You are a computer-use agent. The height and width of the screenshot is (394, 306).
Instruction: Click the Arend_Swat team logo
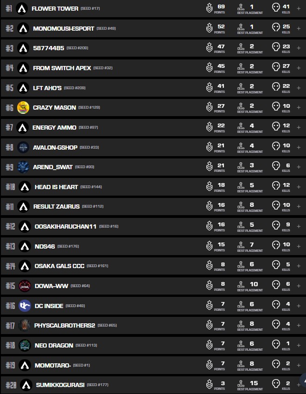tap(23, 167)
